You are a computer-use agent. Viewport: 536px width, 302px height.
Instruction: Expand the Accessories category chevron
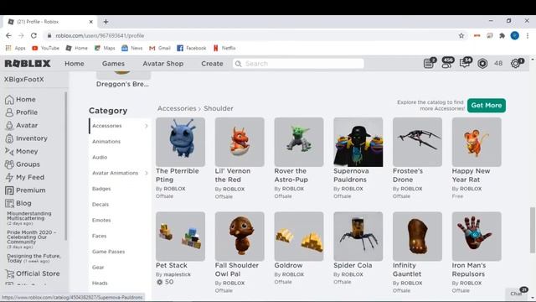click(x=146, y=126)
